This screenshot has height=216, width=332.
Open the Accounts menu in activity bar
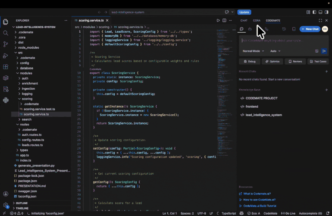pos(6,194)
